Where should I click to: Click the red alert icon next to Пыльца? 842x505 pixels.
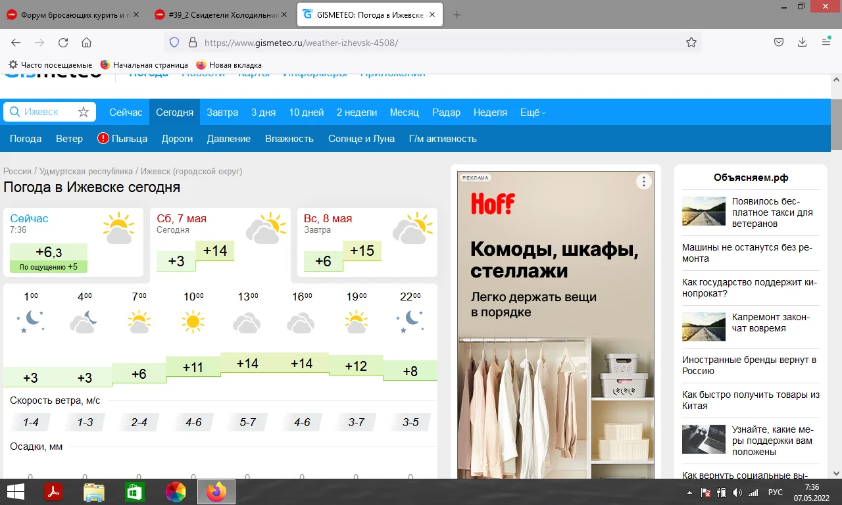[105, 138]
